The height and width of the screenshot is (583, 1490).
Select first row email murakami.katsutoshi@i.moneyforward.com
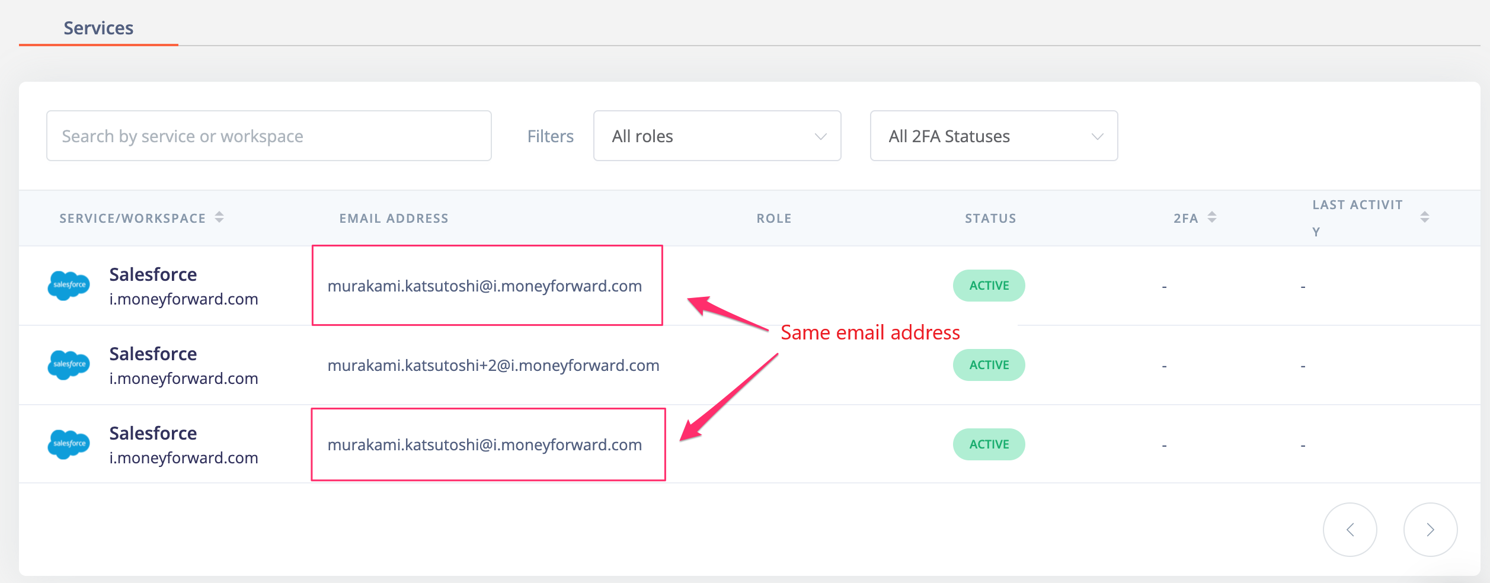pos(485,286)
